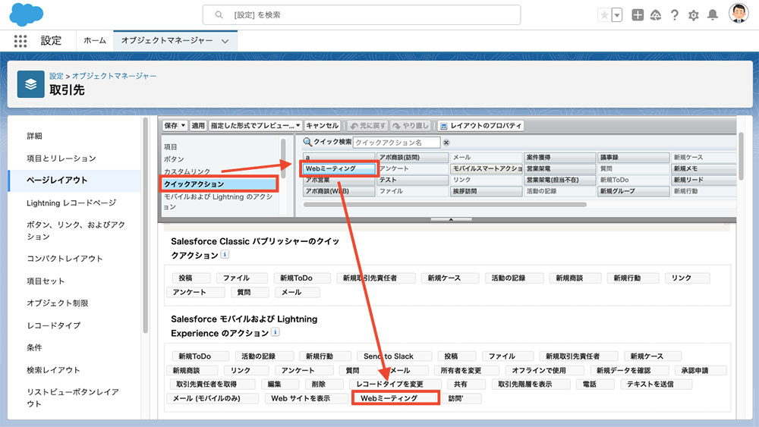Select クイックアクション in the palette list
This screenshot has height=427, width=759.
click(x=219, y=184)
